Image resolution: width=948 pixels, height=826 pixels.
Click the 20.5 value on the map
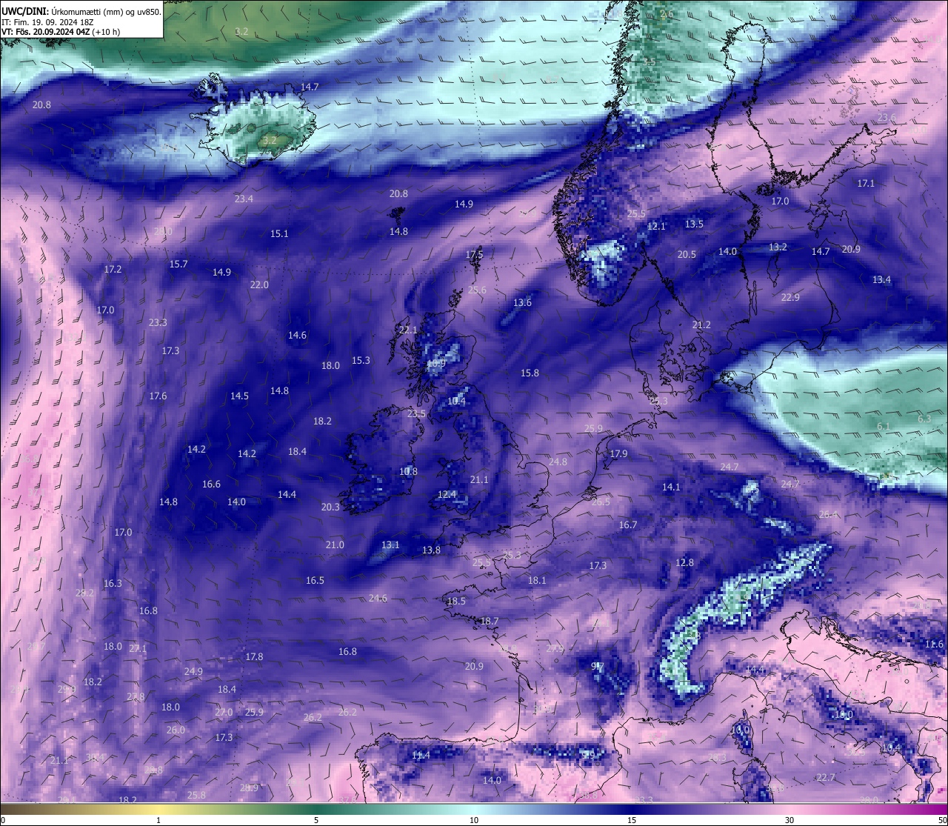coord(687,254)
